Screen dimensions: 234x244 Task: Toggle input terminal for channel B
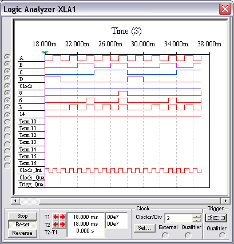[x=7, y=64]
